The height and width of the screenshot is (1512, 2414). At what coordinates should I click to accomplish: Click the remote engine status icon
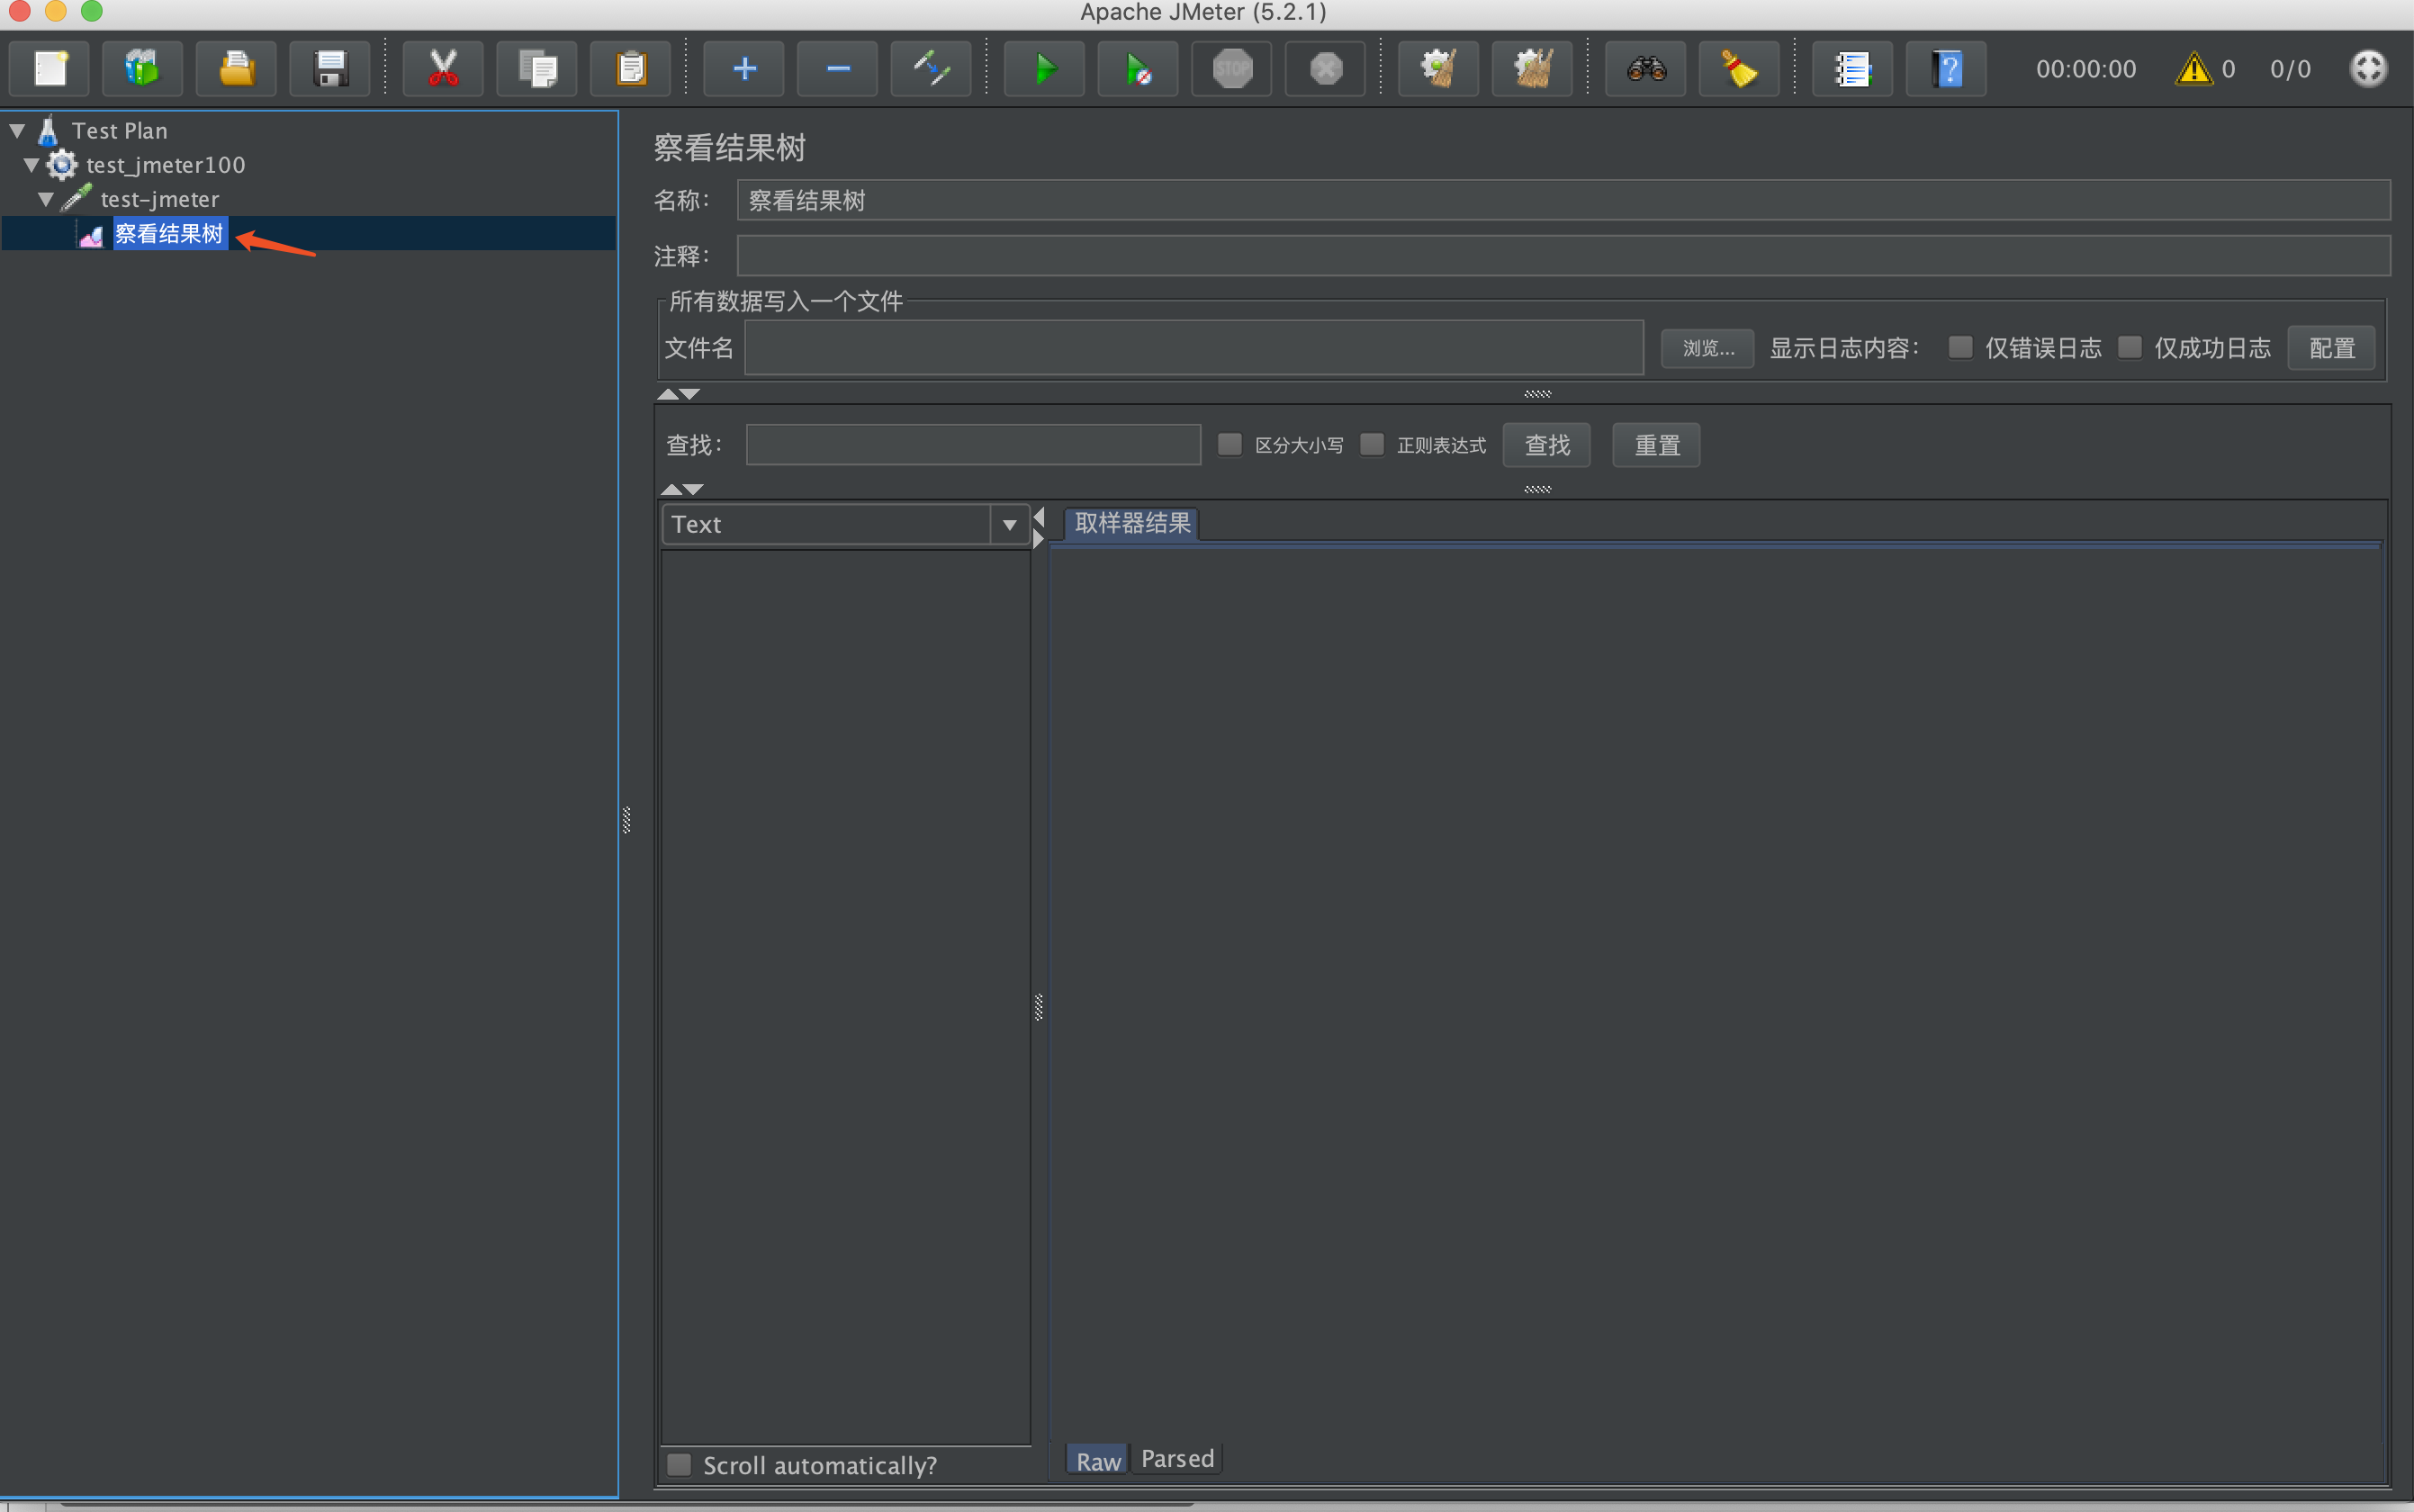(x=2368, y=69)
